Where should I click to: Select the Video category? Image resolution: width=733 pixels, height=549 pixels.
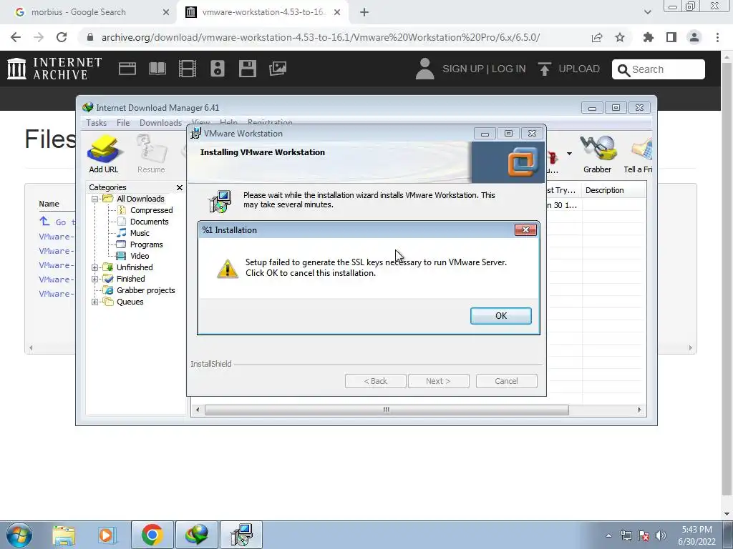pos(140,256)
